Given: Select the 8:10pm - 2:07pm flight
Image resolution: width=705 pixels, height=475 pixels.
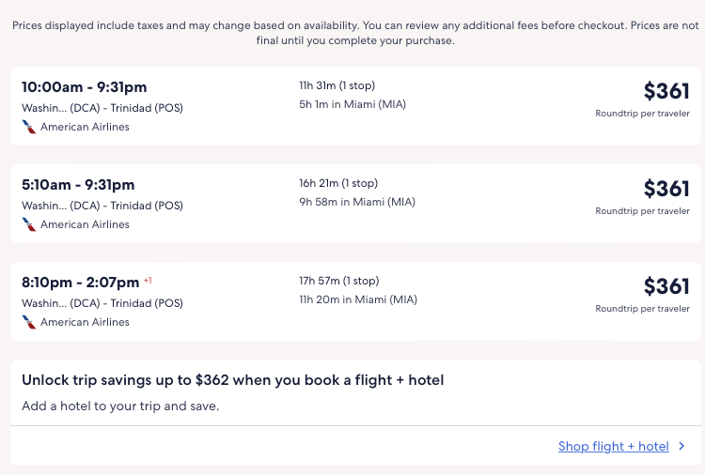Looking at the screenshot, I should (x=80, y=283).
